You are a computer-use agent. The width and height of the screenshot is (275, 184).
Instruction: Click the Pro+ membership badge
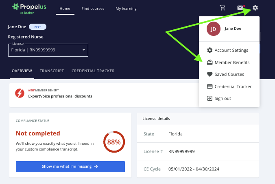(x=37, y=27)
